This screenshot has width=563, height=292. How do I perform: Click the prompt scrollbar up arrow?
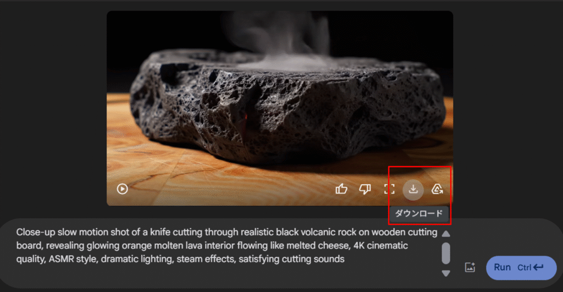(446, 234)
